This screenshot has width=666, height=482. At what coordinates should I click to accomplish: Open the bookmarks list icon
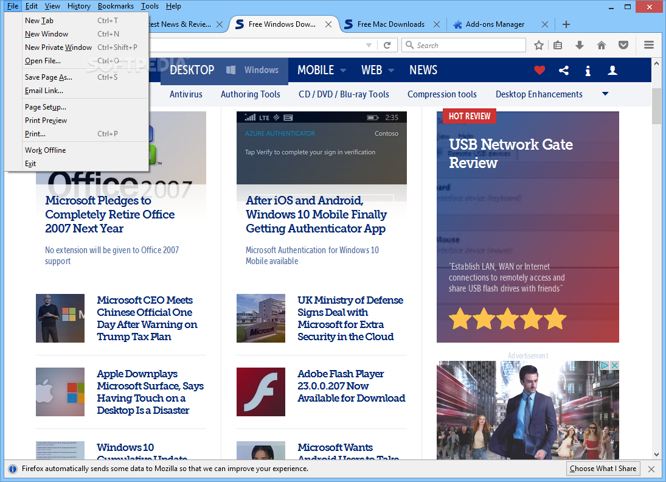[x=558, y=45]
